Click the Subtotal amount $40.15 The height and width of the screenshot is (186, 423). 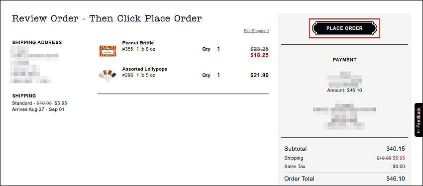[396, 149]
